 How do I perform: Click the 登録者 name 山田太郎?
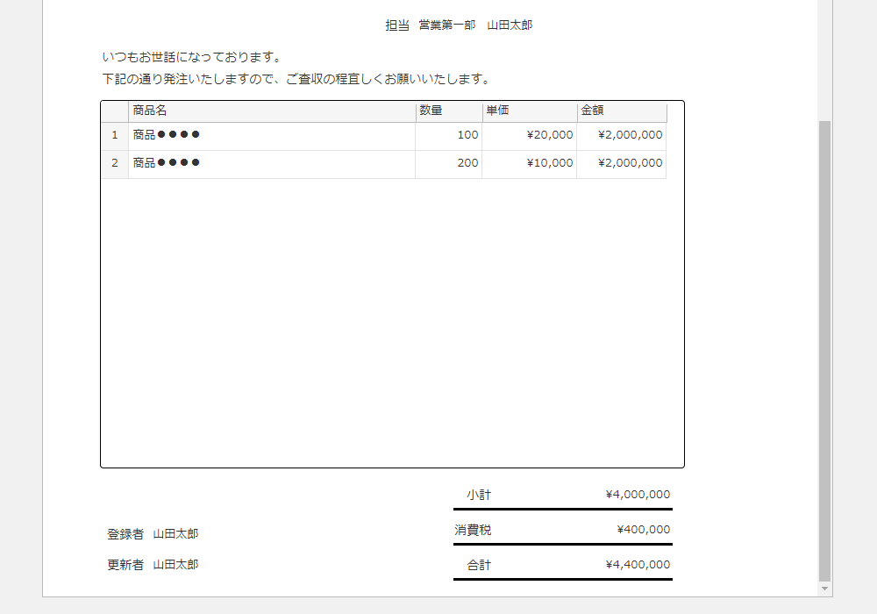point(175,534)
